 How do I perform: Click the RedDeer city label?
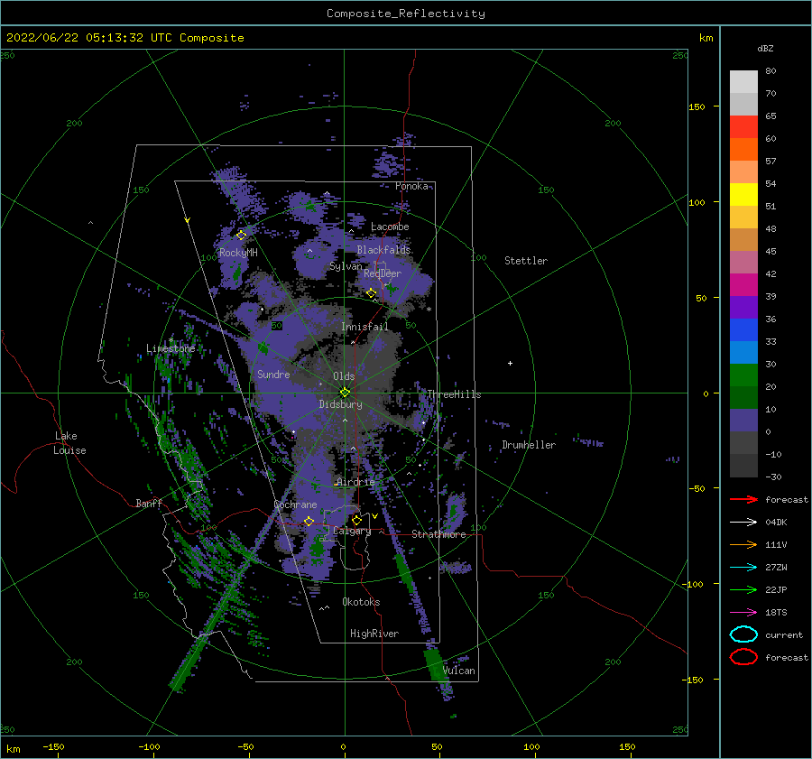click(383, 273)
